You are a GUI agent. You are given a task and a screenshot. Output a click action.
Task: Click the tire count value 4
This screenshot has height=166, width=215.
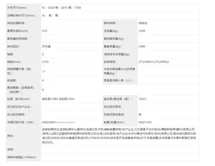pyautogui.click(x=43, y=80)
